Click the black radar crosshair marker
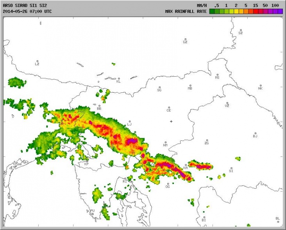Image resolution: width=286 pixels, height=230 pixels. pos(171,121)
